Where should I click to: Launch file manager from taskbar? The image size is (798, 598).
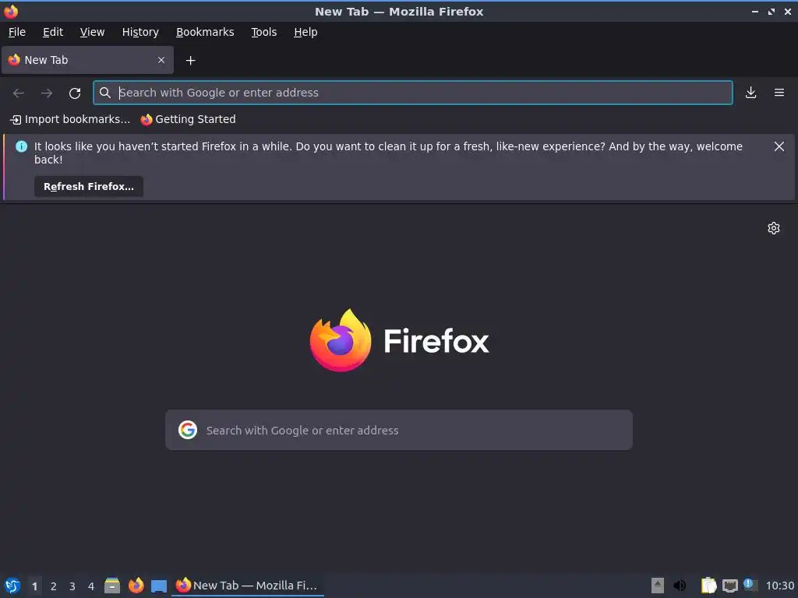click(x=112, y=586)
